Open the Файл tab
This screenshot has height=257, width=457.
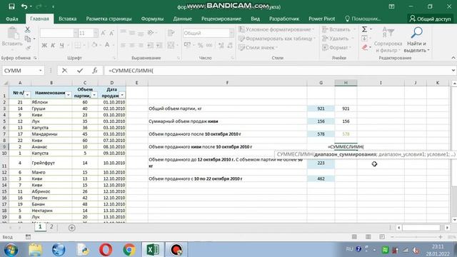pos(12,19)
